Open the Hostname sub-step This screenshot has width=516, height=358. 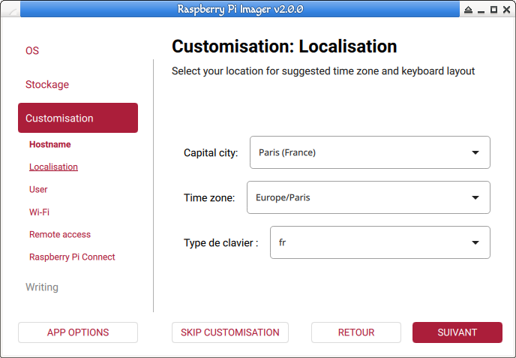click(50, 144)
